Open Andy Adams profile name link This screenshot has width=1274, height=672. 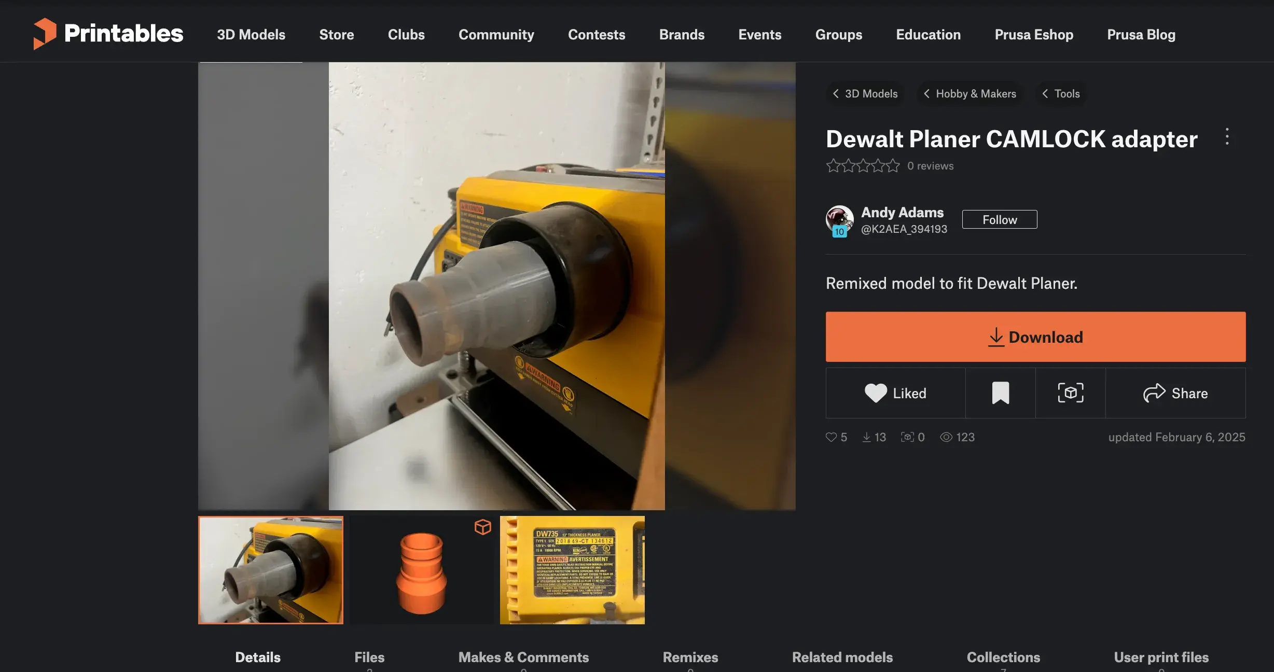902,212
